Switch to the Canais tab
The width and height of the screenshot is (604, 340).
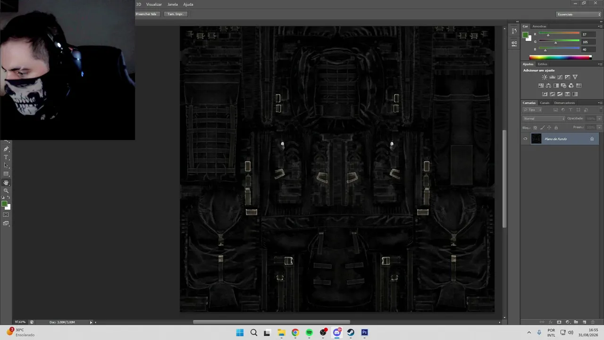545,103
